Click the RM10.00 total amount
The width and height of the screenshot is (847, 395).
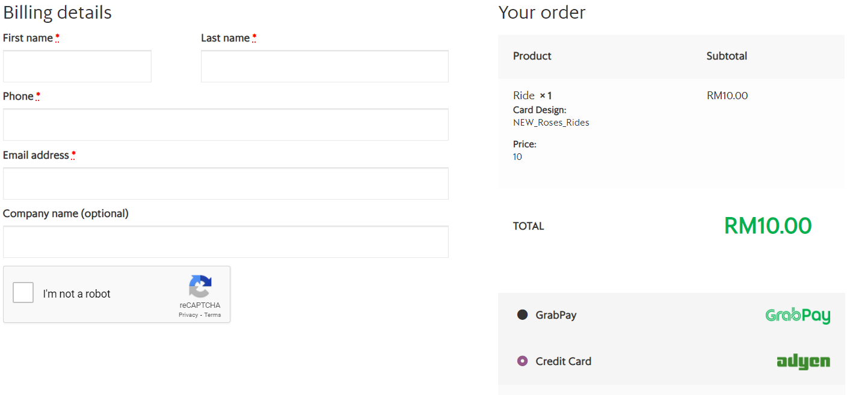[768, 226]
